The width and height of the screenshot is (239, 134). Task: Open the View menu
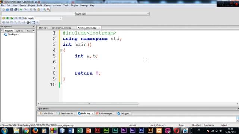point(15,6)
